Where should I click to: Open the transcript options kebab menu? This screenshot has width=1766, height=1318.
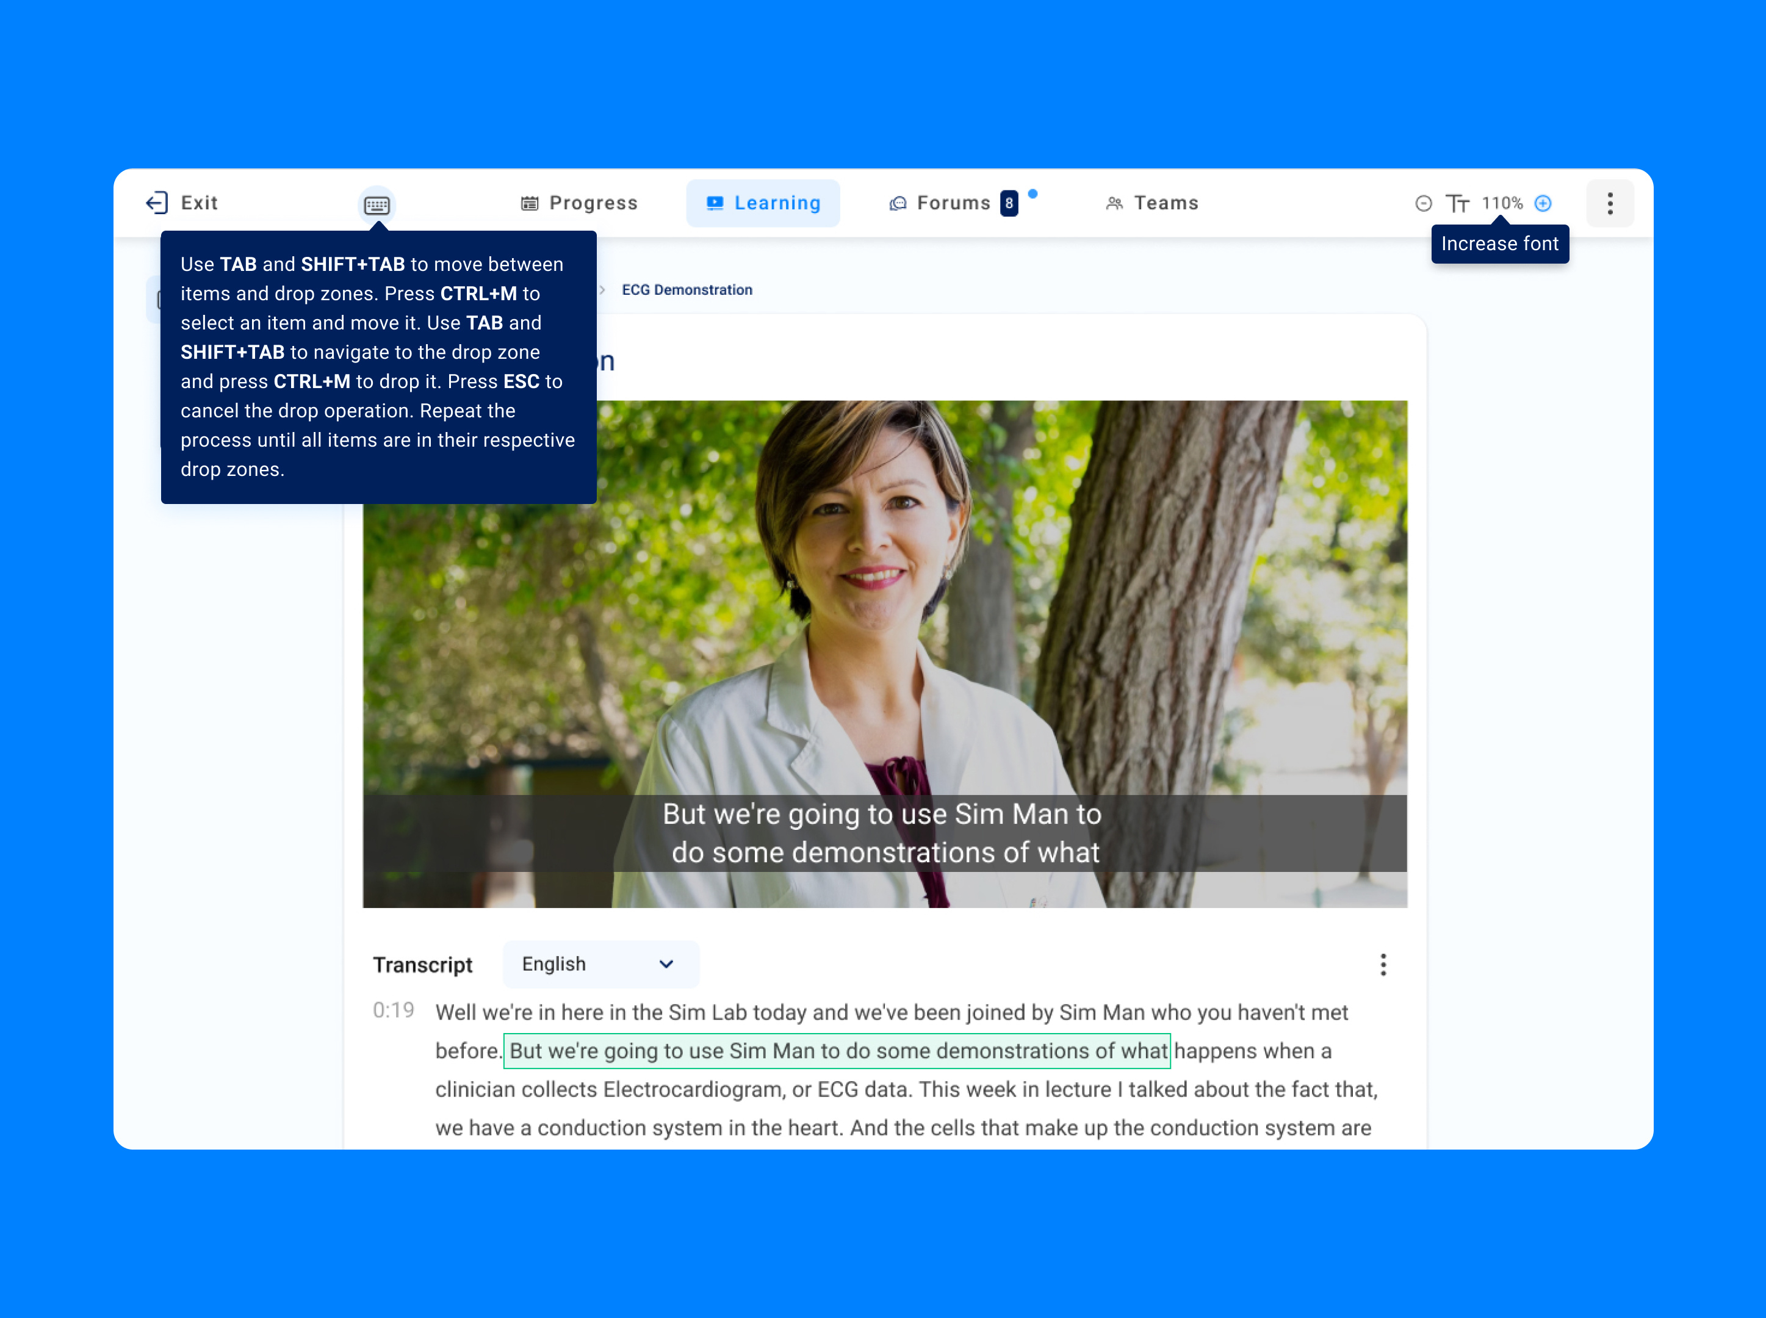coord(1383,965)
